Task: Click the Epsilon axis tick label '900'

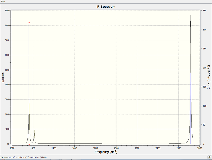Action: (7, 11)
